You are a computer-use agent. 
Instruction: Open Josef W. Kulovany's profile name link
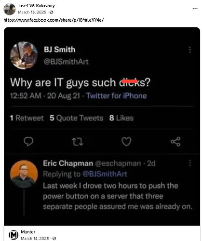36,6
